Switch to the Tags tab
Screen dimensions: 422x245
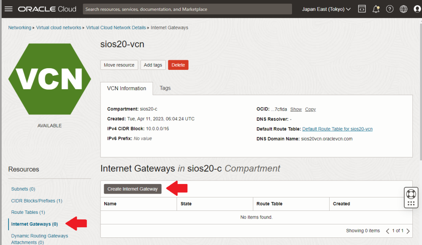[165, 88]
